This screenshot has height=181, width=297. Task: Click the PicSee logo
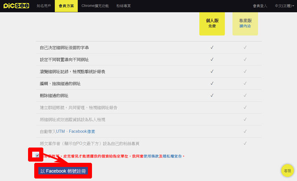coord(16,6)
